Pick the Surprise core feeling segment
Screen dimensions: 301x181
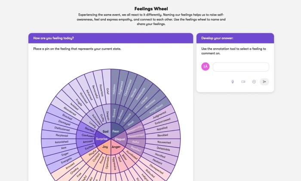(x=101, y=140)
